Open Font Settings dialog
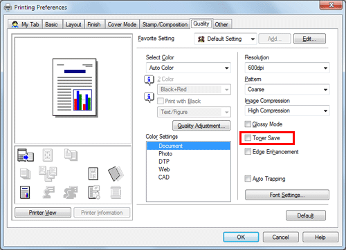The height and width of the screenshot is (250, 346). point(287,195)
